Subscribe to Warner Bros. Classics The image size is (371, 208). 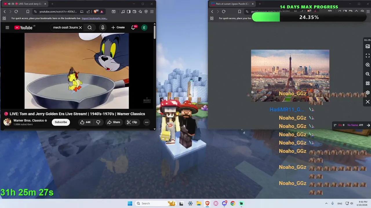(x=61, y=122)
